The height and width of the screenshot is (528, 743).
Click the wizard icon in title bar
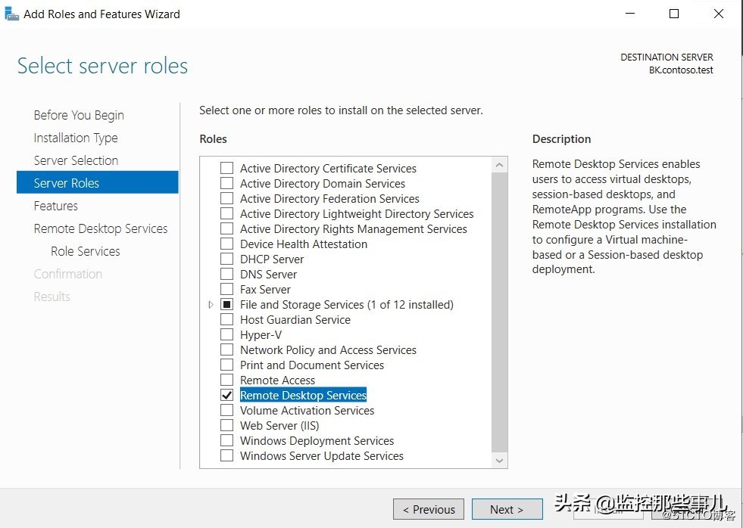pos(12,14)
